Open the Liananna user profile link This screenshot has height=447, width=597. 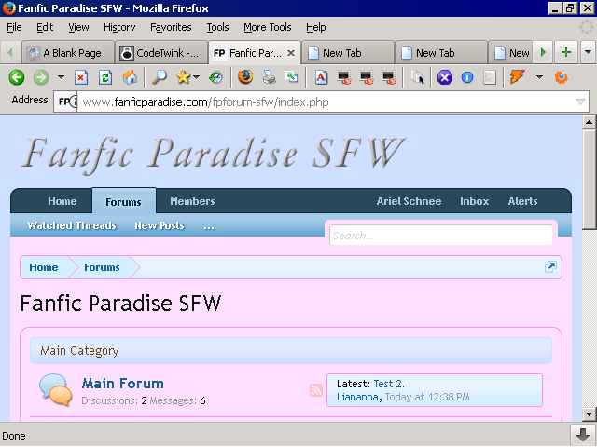pos(357,398)
